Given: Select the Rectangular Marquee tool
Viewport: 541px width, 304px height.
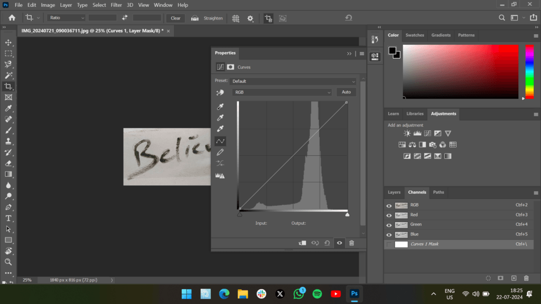Looking at the screenshot, I should point(8,54).
